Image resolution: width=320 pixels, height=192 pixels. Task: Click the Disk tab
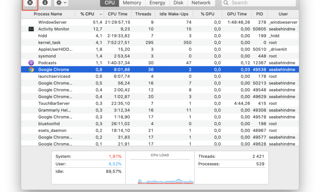[178, 3]
